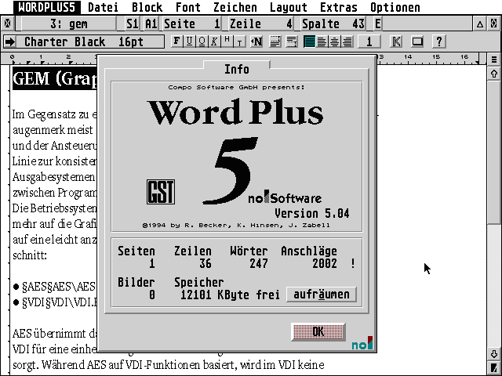Image resolution: width=502 pixels, height=376 pixels.
Task: Toggle subscript (lowered T) style
Action: (239, 42)
